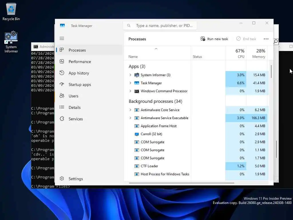
Task: Select COM Surrogate row using 1.7 MB
Action: pyautogui.click(x=196, y=158)
